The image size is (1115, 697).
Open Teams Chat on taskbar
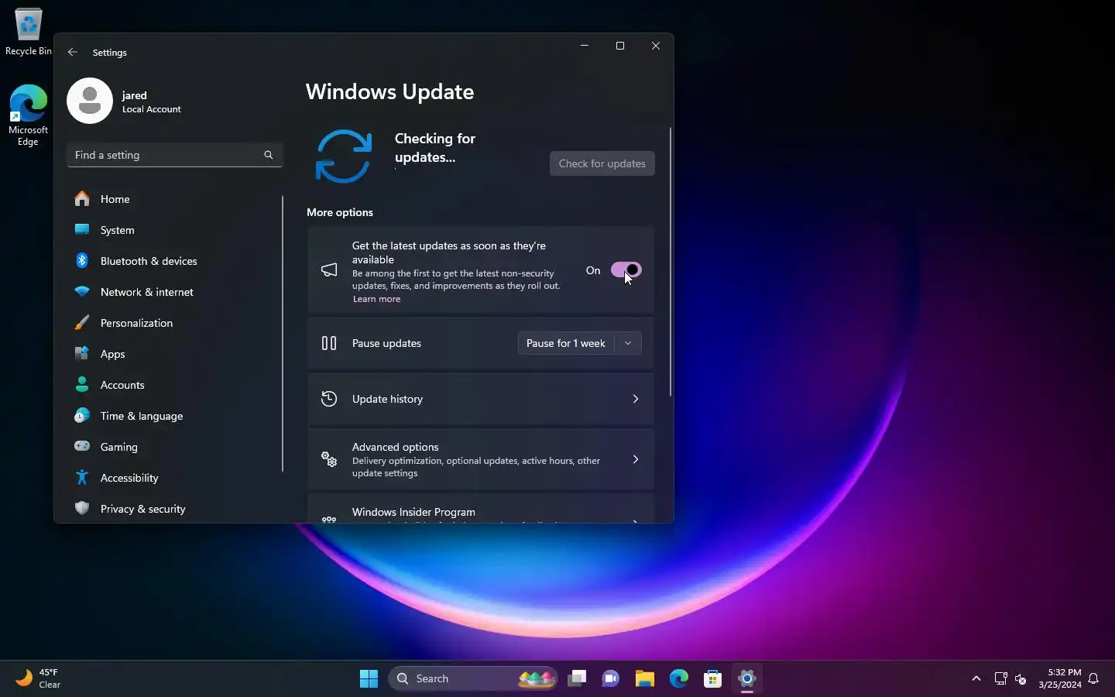(x=611, y=678)
